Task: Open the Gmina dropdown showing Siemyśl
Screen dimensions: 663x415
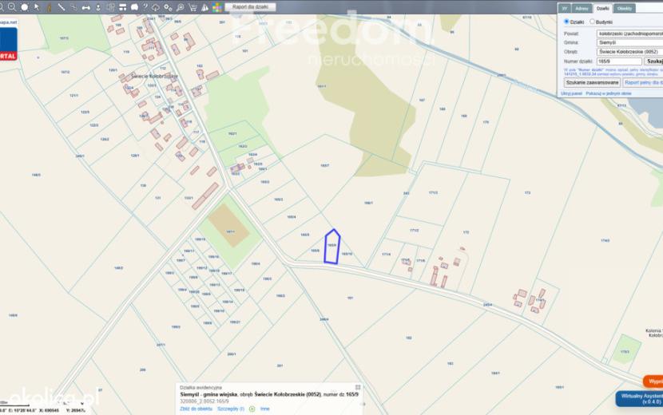Action: tap(629, 42)
